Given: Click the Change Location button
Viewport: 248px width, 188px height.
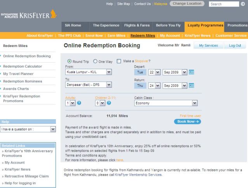Looking at the screenshot, I should point(187,3).
